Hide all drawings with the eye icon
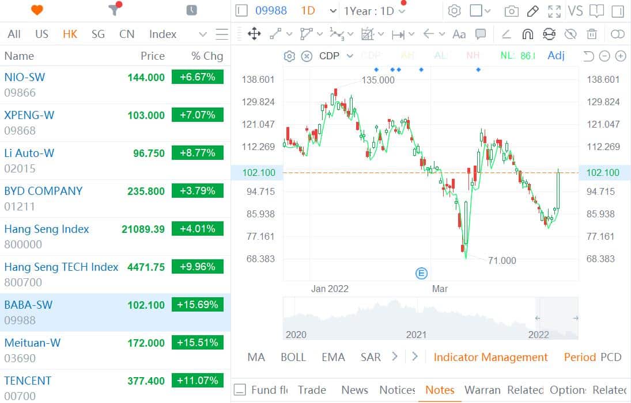The width and height of the screenshot is (631, 403). pos(570,34)
